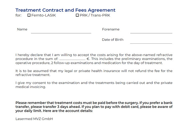The width and height of the screenshot is (183, 121).
Task: Click the Femto-LASIK label text
Action: click(x=43, y=15)
